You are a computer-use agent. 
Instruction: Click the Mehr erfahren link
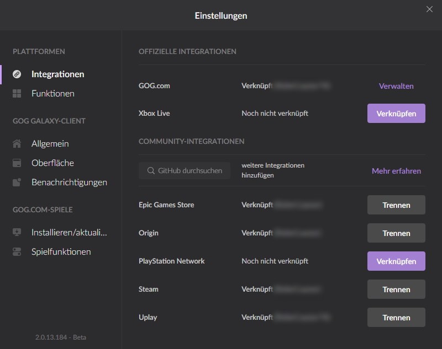(x=396, y=171)
